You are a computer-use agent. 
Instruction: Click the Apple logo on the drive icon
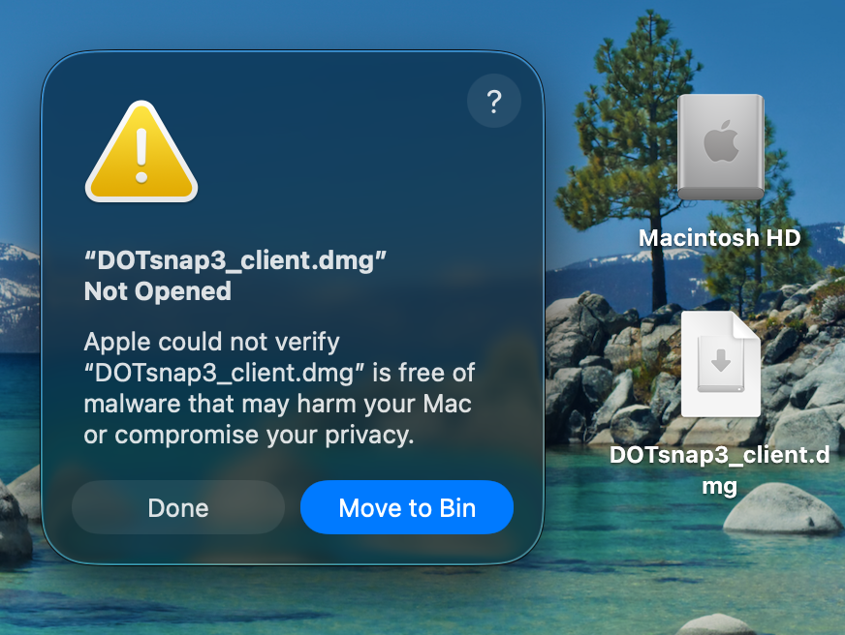(x=720, y=143)
